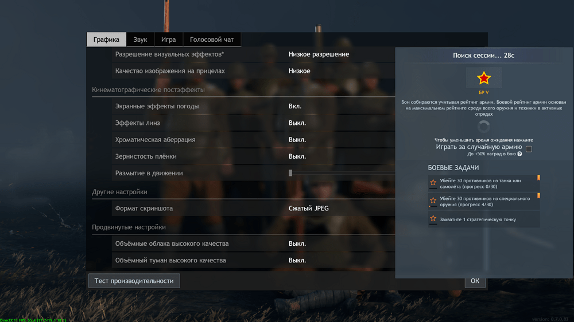The image size is (574, 322).
Task: Enable the 'Играть за случайную армию' checkbox
Action: click(x=529, y=149)
